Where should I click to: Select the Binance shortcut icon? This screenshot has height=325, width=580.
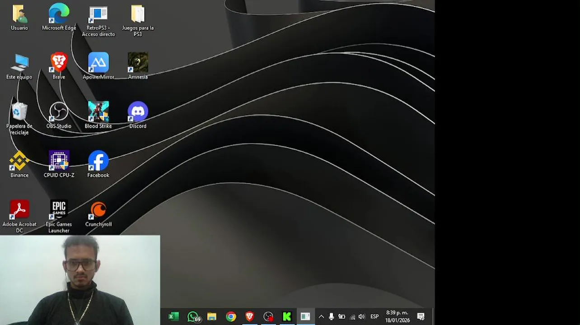[x=19, y=161]
